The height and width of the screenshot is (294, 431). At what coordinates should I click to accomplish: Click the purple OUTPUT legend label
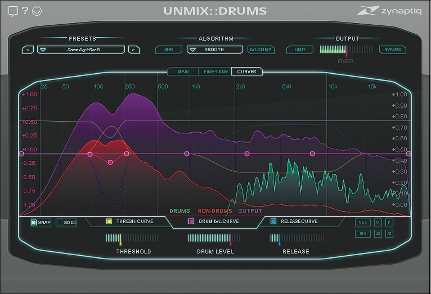(250, 211)
